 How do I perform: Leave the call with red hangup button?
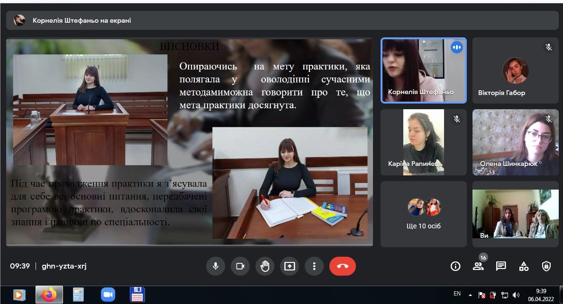click(x=343, y=266)
